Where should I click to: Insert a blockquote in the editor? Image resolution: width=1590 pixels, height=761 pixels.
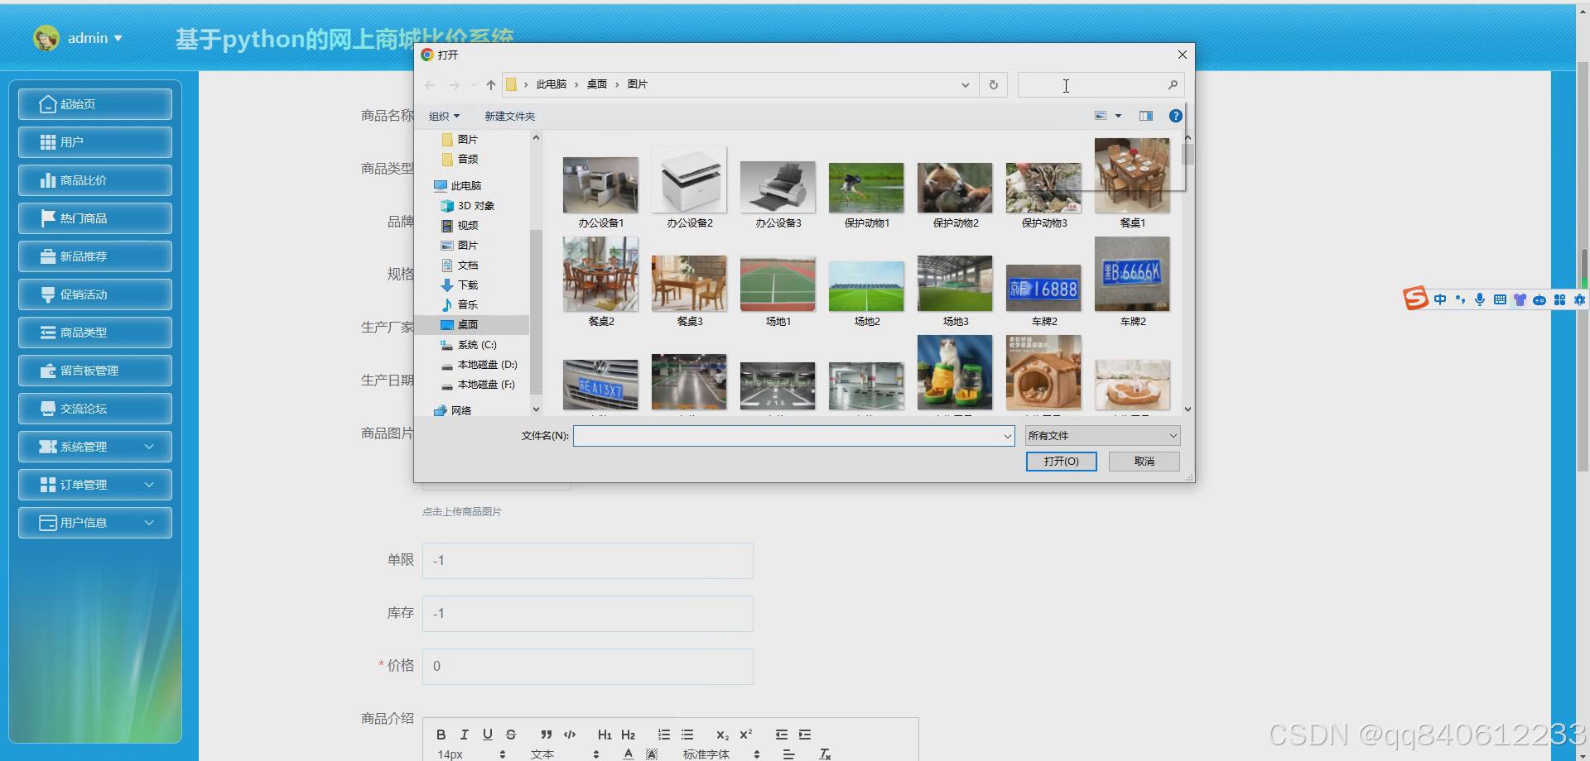click(x=546, y=735)
